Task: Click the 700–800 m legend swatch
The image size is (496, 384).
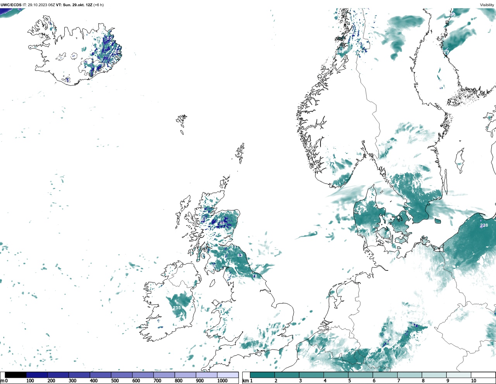Action: [164, 375]
